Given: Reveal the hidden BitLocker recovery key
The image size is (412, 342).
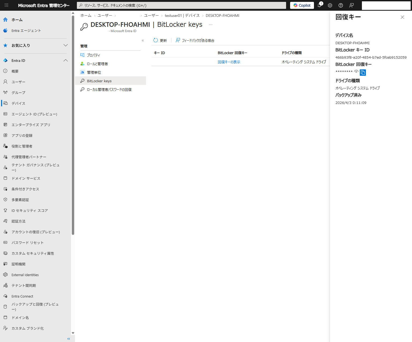Looking at the screenshot, I should (x=356, y=72).
